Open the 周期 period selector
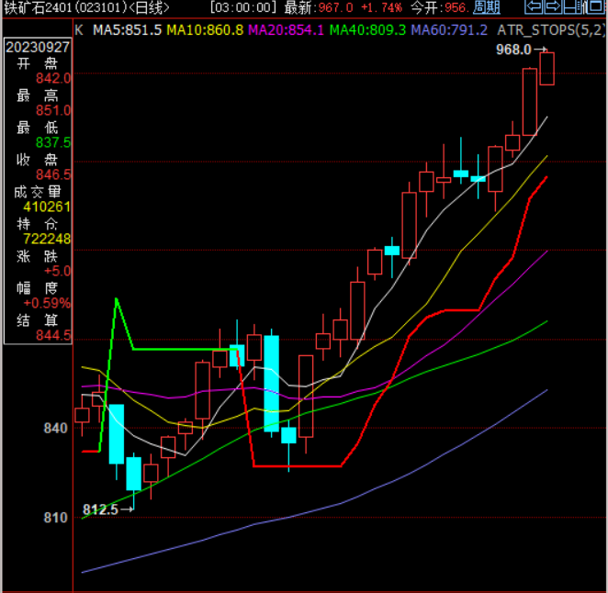Screen dimensions: 608x593 487,8
